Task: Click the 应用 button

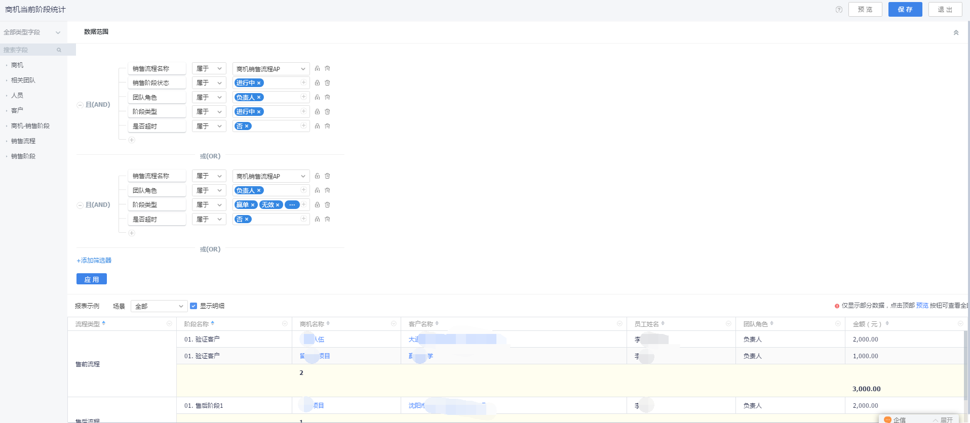Action: point(92,279)
